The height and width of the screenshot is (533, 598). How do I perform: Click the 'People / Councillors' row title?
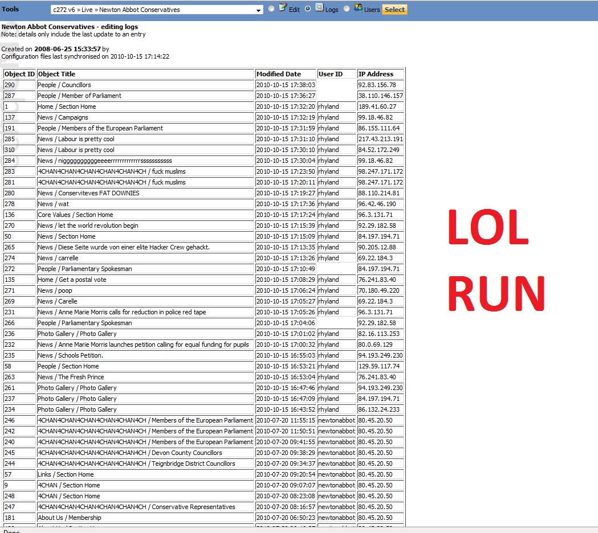[x=64, y=85]
